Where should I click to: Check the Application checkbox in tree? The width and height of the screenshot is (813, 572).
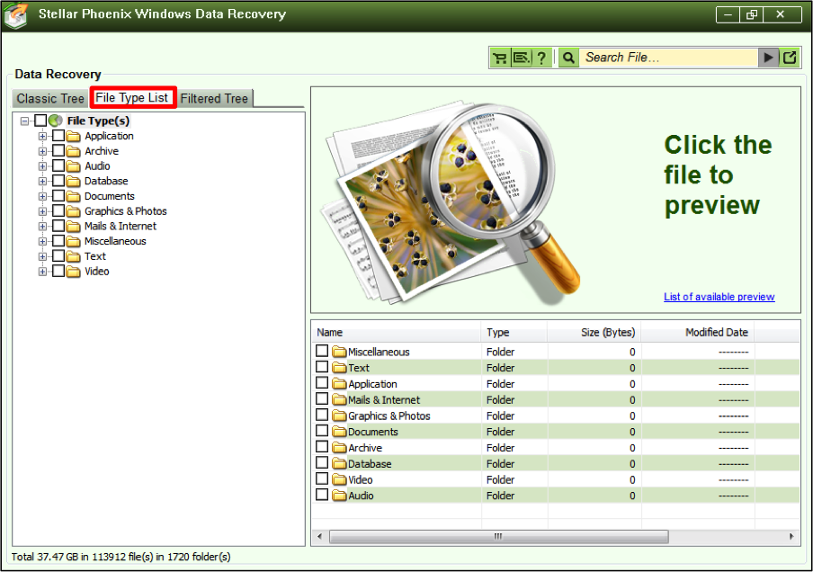click(x=58, y=136)
